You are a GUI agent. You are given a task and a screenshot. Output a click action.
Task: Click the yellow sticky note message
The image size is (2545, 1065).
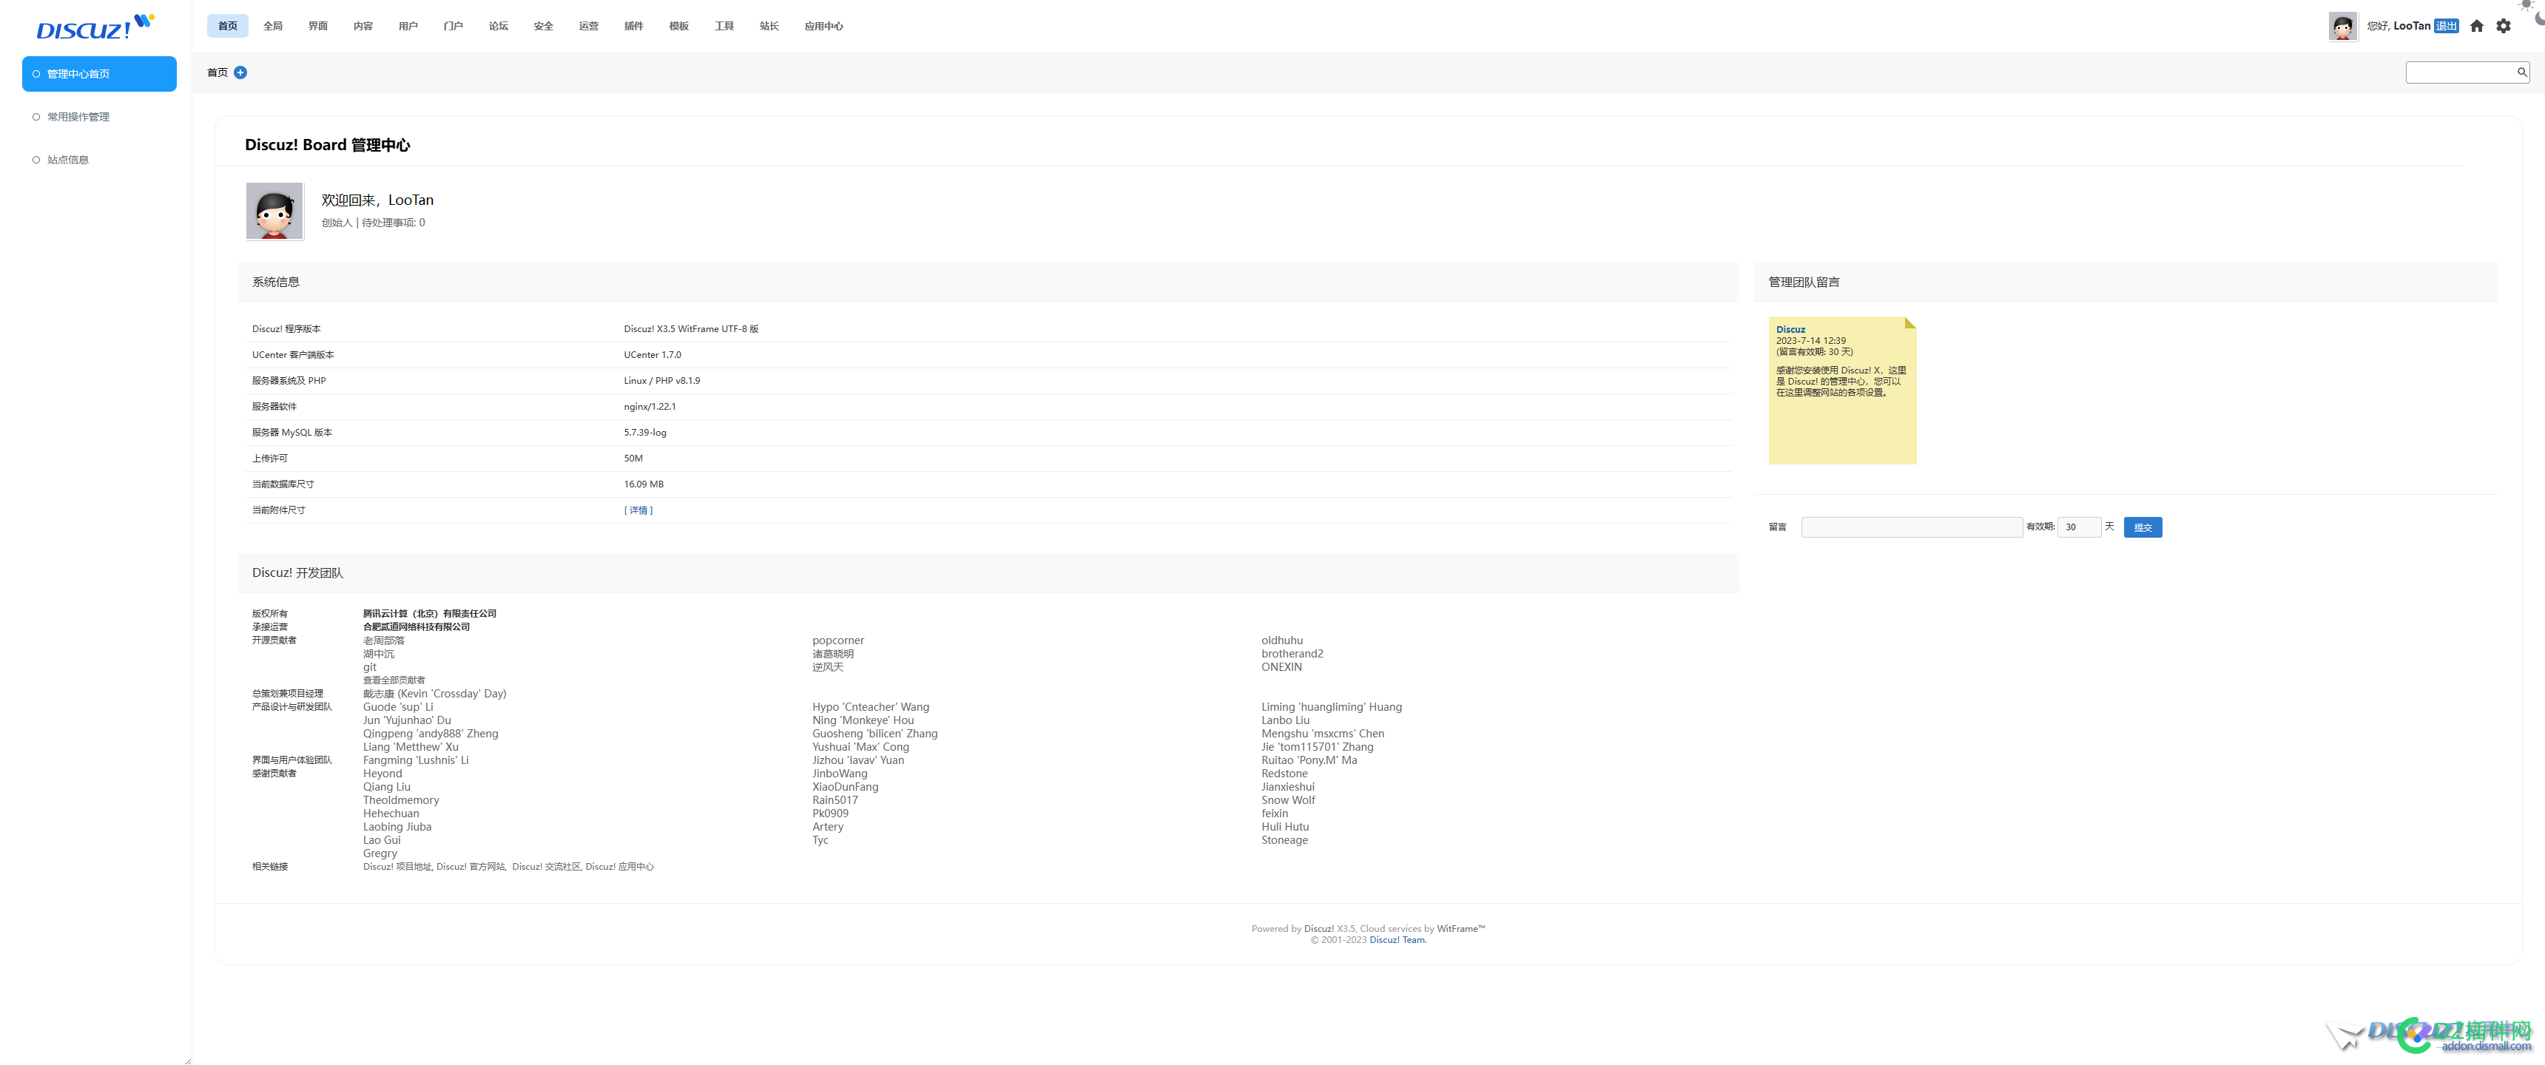tap(1841, 390)
